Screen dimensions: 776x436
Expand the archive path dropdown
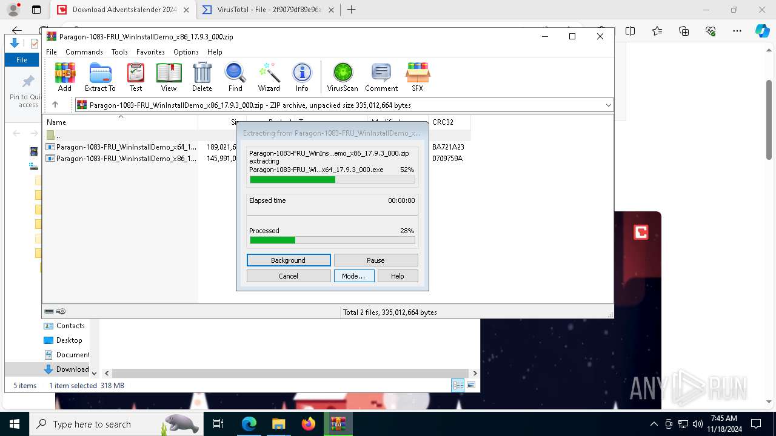tap(608, 105)
